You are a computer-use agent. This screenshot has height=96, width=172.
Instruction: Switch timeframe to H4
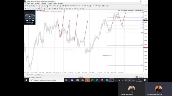[x=75, y=8]
